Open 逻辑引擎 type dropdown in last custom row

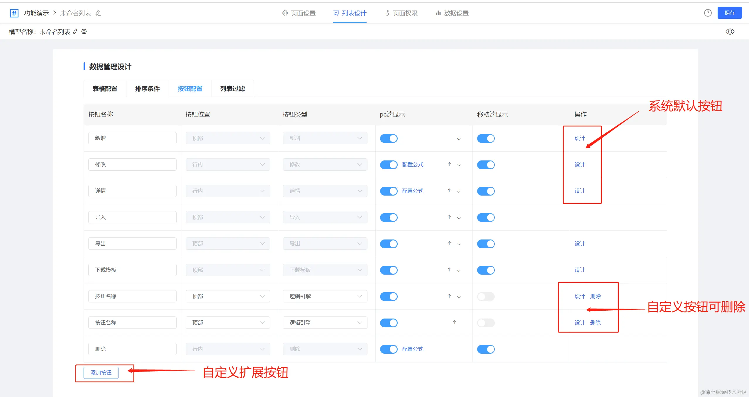325,323
